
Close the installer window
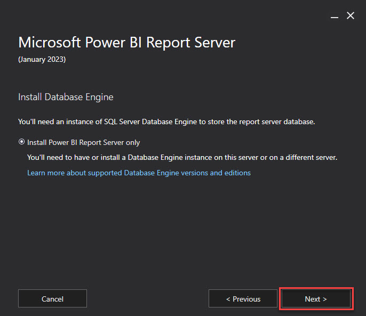pos(351,15)
